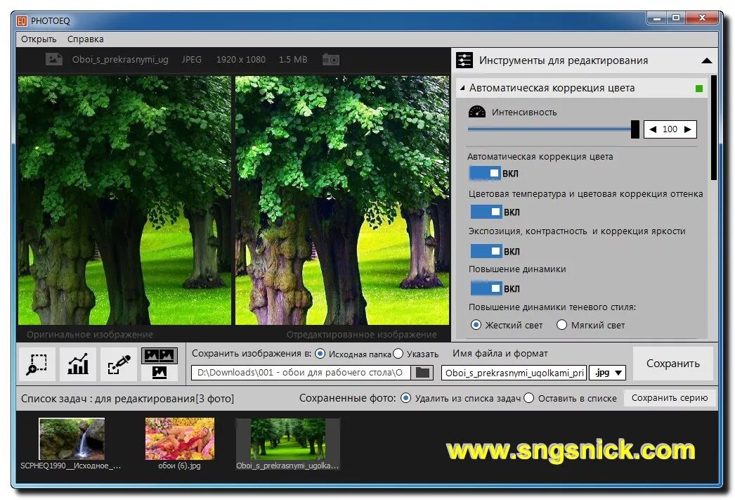Choose Исходная папка save location
Screen dimensions: 735x500
point(320,354)
